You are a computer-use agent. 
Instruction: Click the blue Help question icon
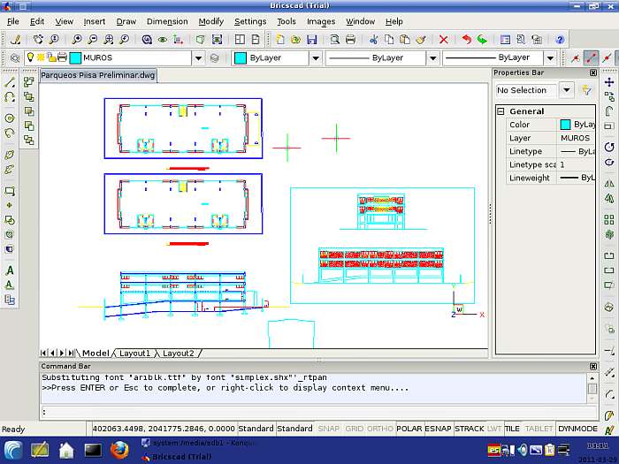(x=560, y=40)
